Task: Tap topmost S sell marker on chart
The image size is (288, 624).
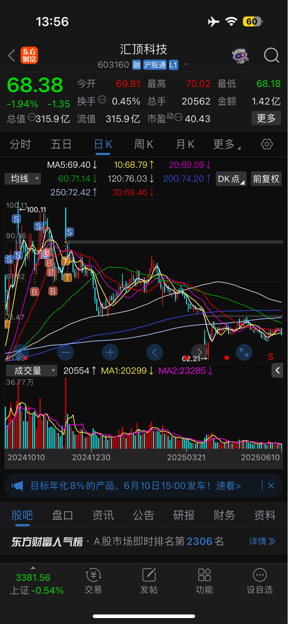Action: (x=16, y=219)
